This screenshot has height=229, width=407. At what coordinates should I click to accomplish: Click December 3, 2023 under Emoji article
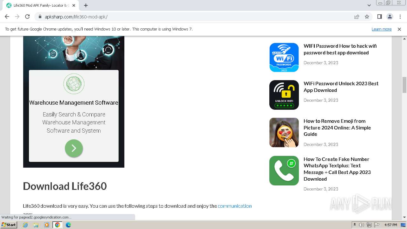(x=321, y=144)
